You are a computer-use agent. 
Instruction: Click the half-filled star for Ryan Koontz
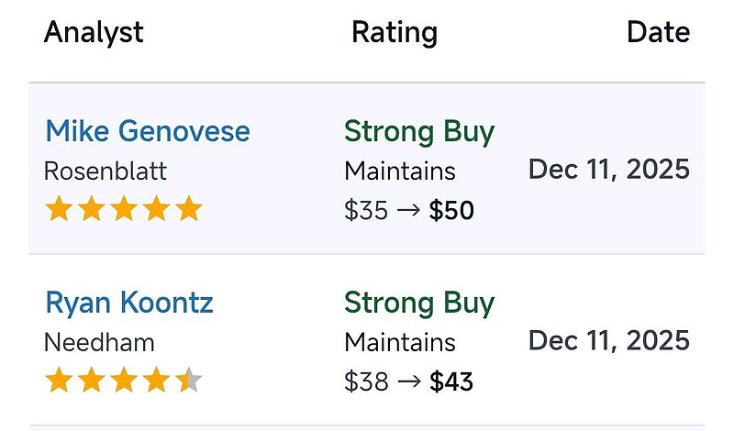point(188,381)
